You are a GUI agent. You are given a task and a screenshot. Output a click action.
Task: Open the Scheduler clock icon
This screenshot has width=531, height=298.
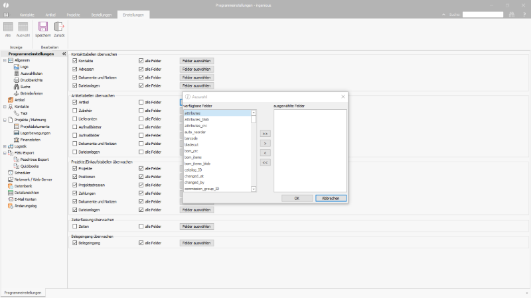[11, 173]
